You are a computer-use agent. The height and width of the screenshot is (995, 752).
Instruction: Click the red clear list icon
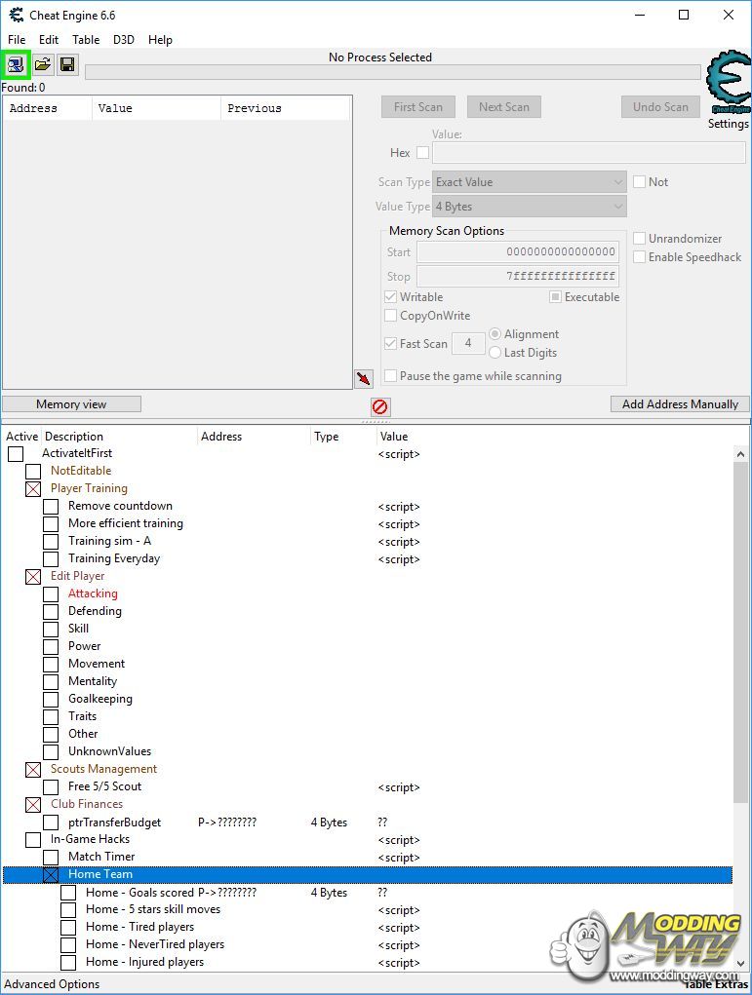379,406
